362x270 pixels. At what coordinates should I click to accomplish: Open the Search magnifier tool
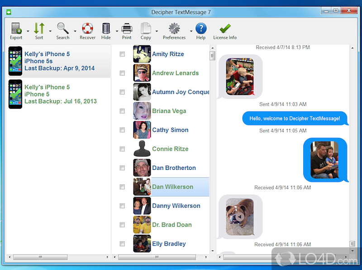[x=62, y=29]
